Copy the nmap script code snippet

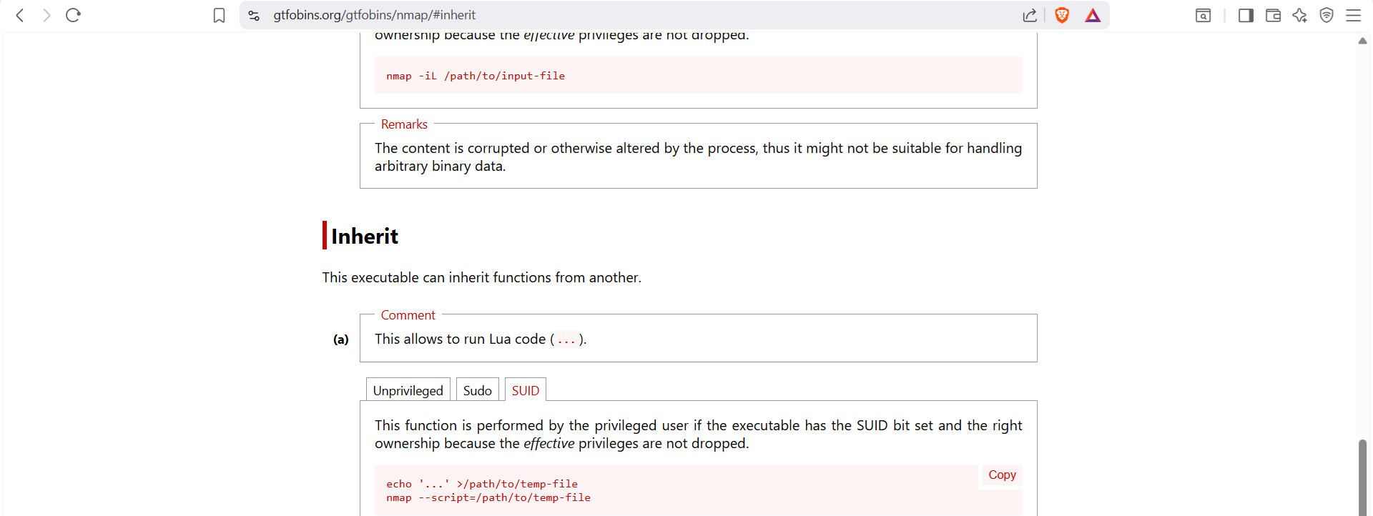(1002, 475)
